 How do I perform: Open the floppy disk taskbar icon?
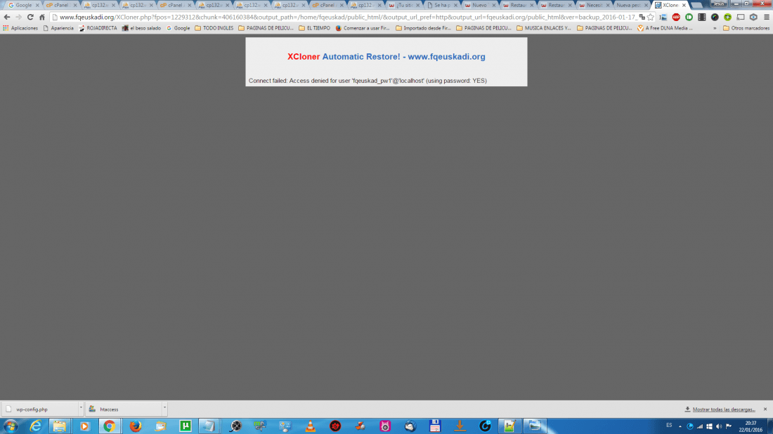[435, 426]
